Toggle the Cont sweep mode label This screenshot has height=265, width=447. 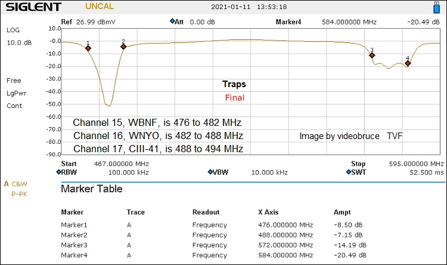pos(14,106)
